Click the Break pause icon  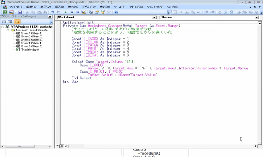tap(72, 12)
